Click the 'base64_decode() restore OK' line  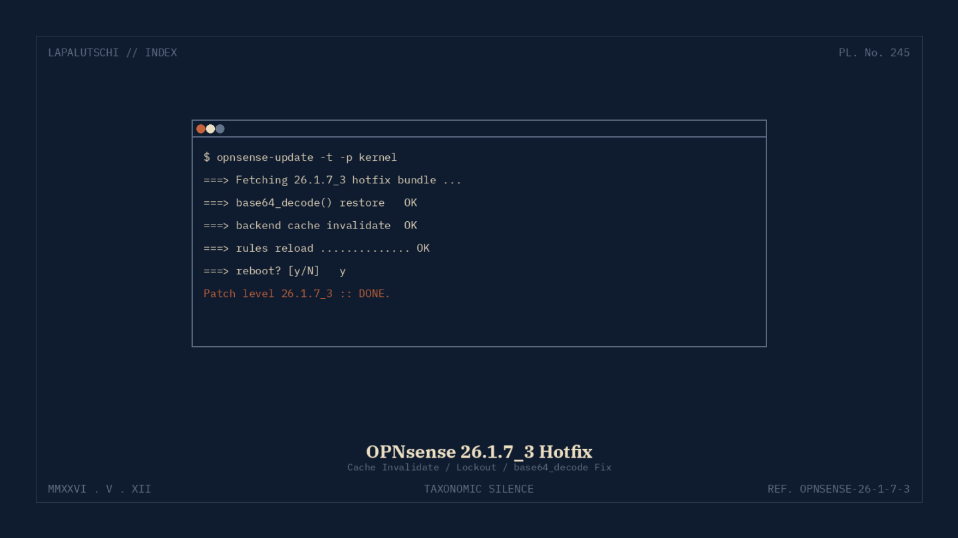310,203
